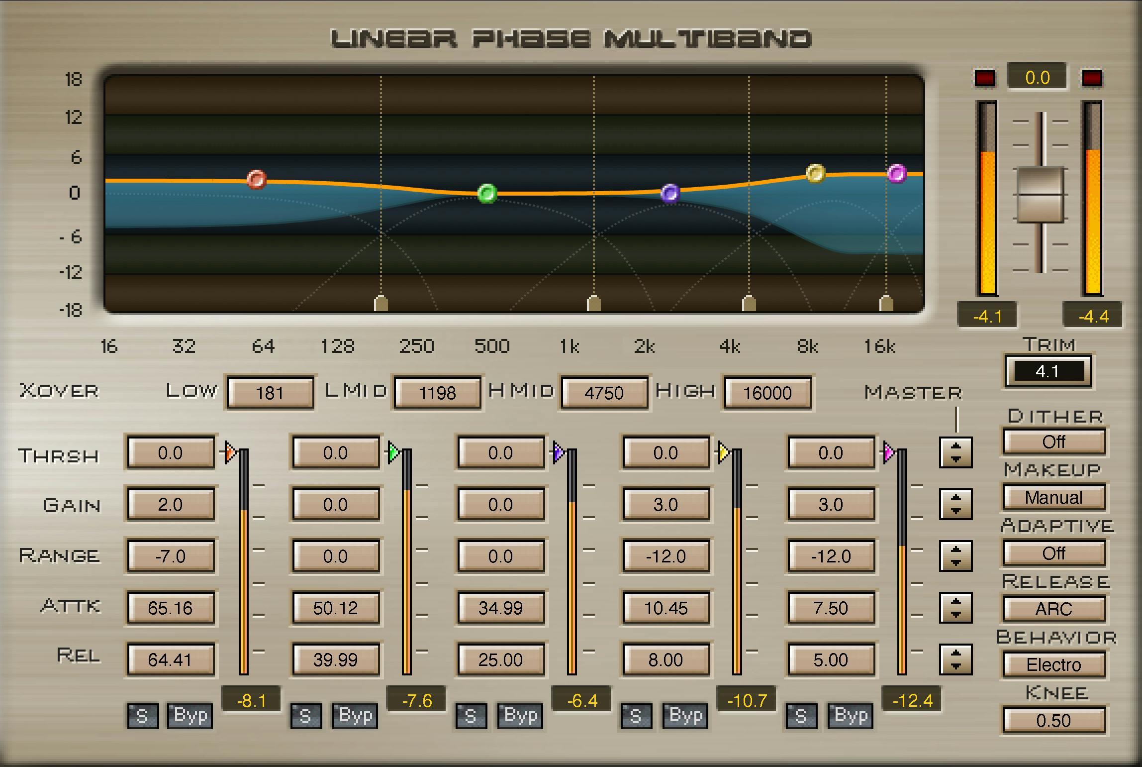Bypass the high-mid band using Byp
Viewport: 1142px width, 767px height.
click(x=685, y=717)
